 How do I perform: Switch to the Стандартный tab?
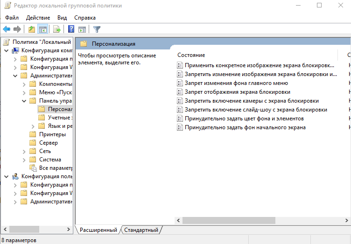click(141, 230)
